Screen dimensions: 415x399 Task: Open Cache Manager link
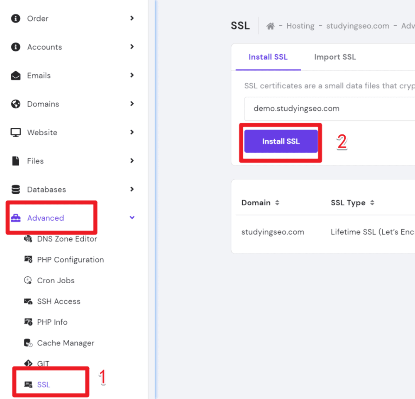coord(66,343)
